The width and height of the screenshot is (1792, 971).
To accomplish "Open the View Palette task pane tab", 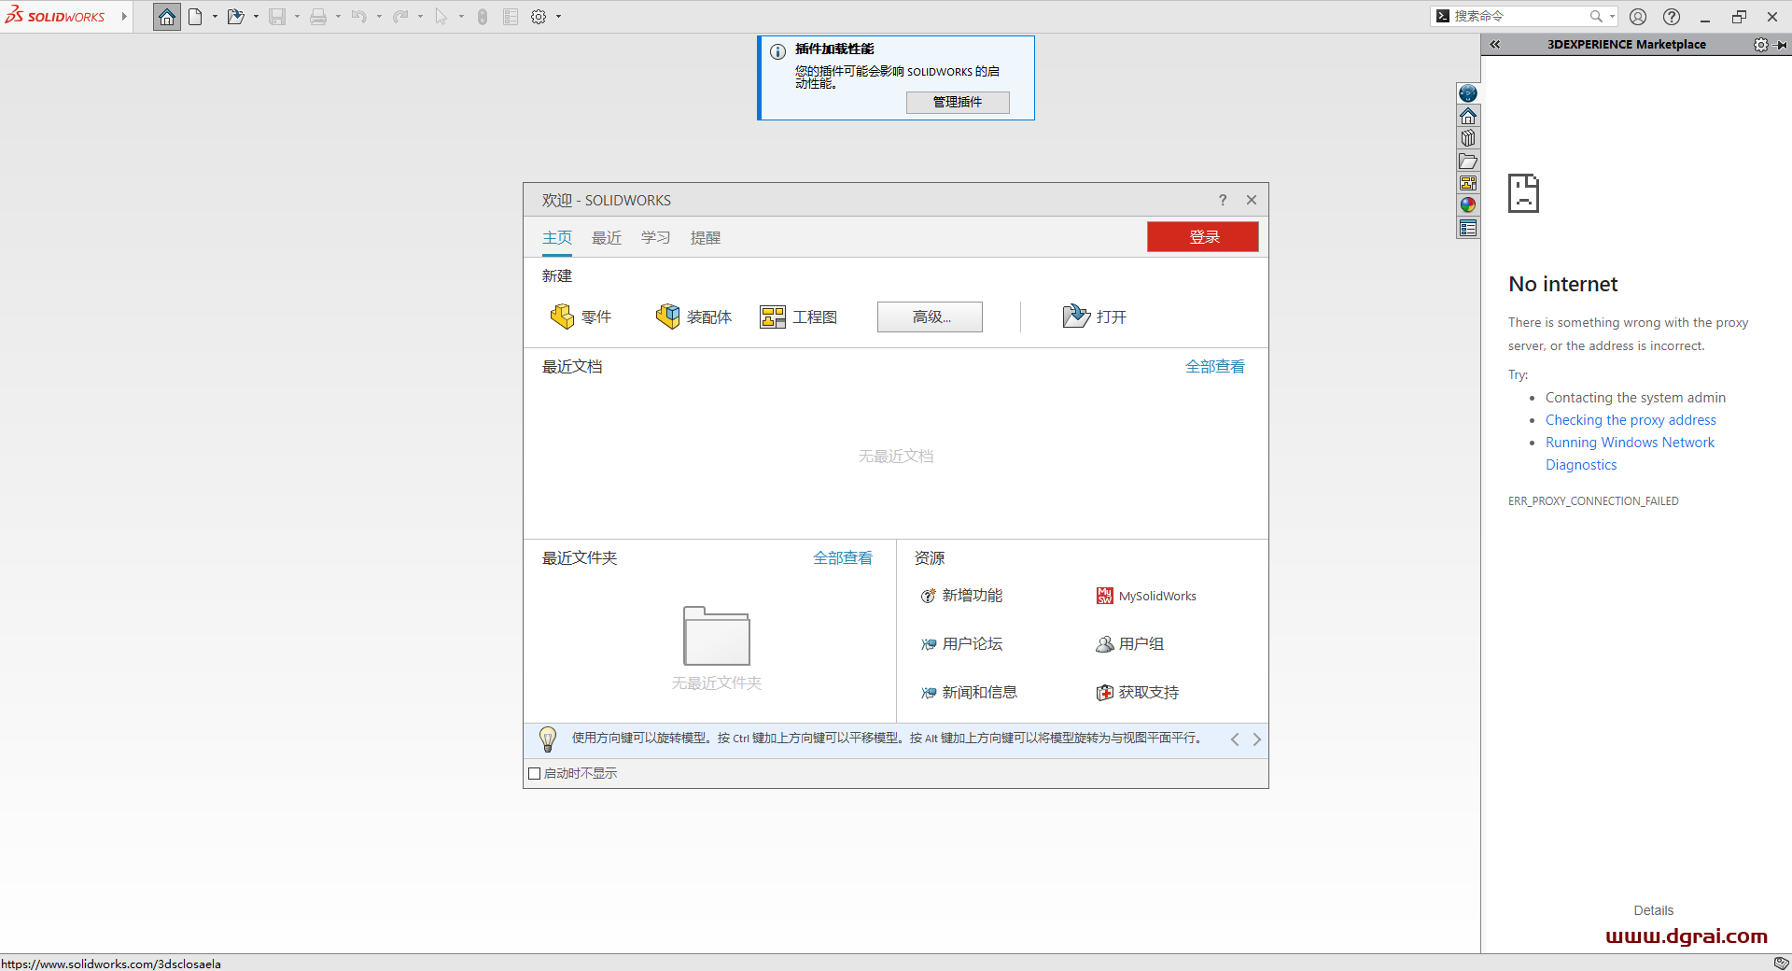I will point(1468,183).
